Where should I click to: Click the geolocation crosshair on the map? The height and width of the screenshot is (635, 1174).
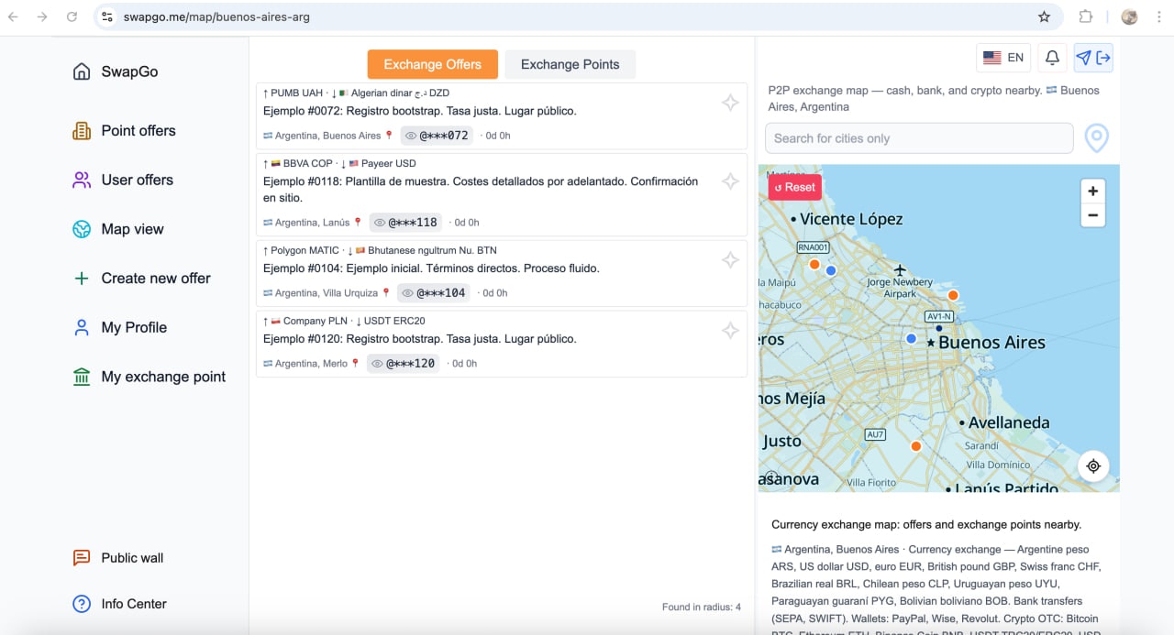pos(1092,465)
